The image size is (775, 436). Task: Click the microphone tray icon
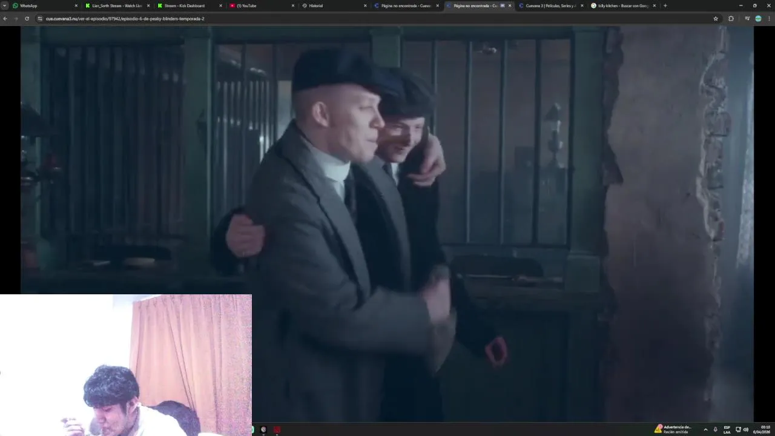click(x=716, y=429)
